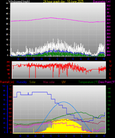Click the S compass label on direction graph
Image resolution: width=115 pixels, height=138 pixels.
[110, 70]
